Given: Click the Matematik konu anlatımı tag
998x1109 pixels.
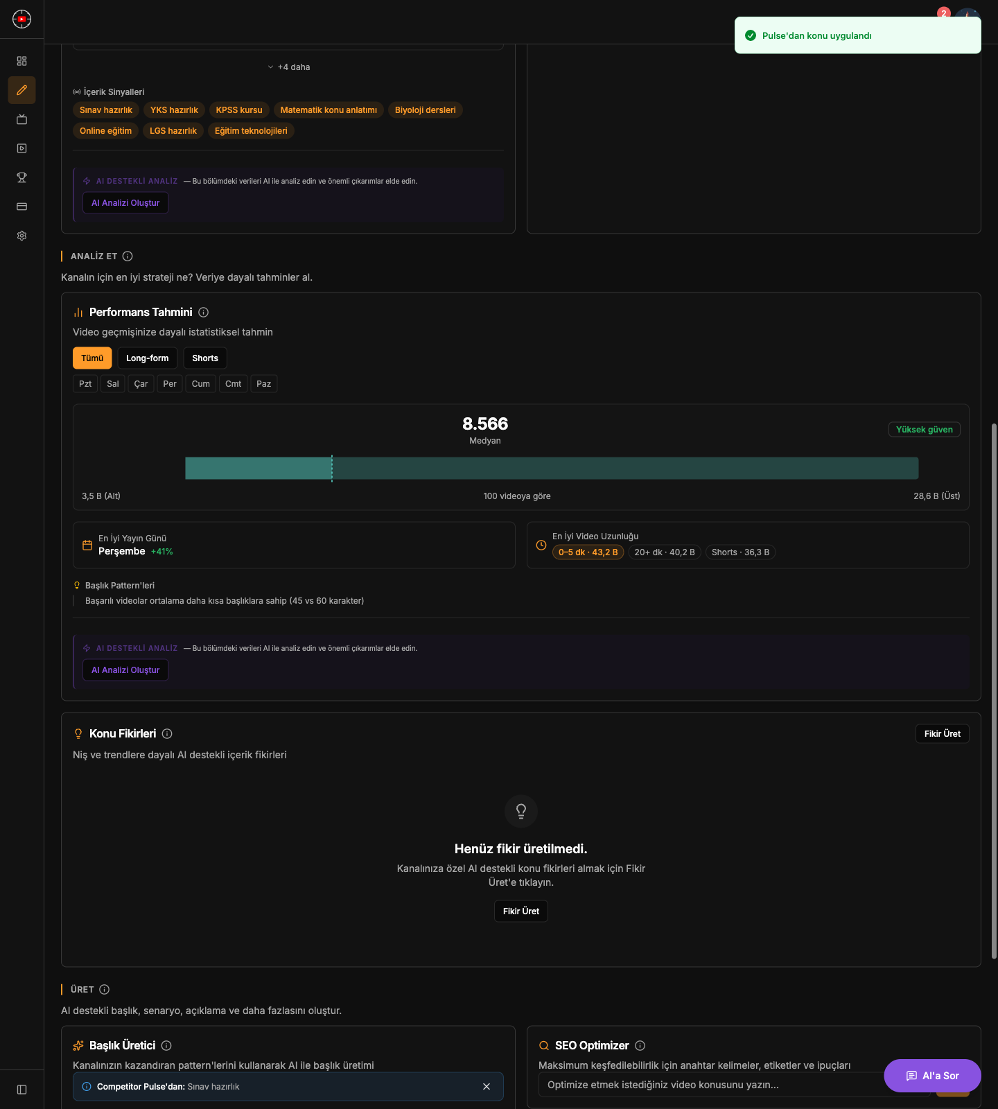Looking at the screenshot, I should (329, 110).
